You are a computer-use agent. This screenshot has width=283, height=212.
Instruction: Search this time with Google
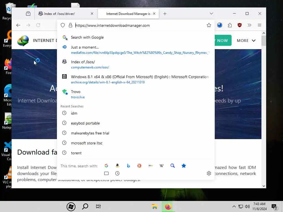click(106, 166)
